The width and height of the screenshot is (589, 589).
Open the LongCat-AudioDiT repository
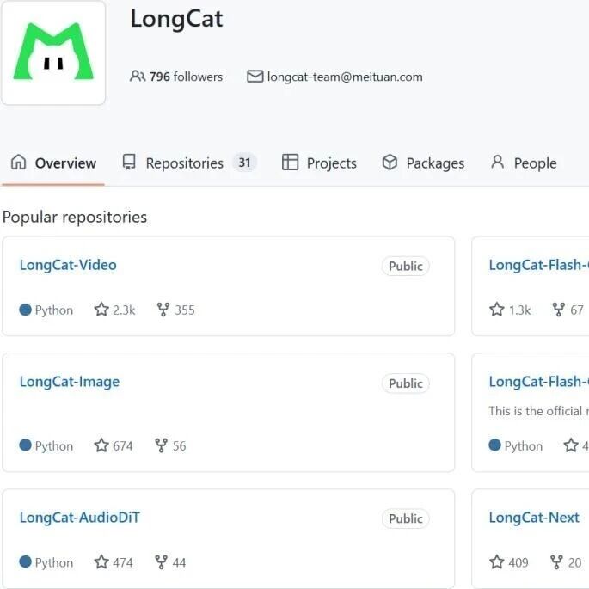click(x=80, y=518)
